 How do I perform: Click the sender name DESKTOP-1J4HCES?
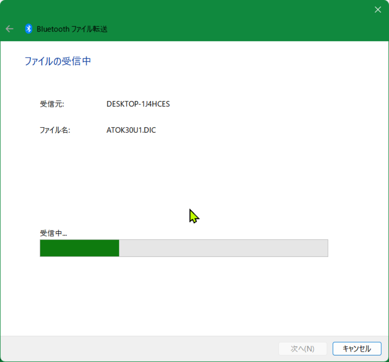138,104
